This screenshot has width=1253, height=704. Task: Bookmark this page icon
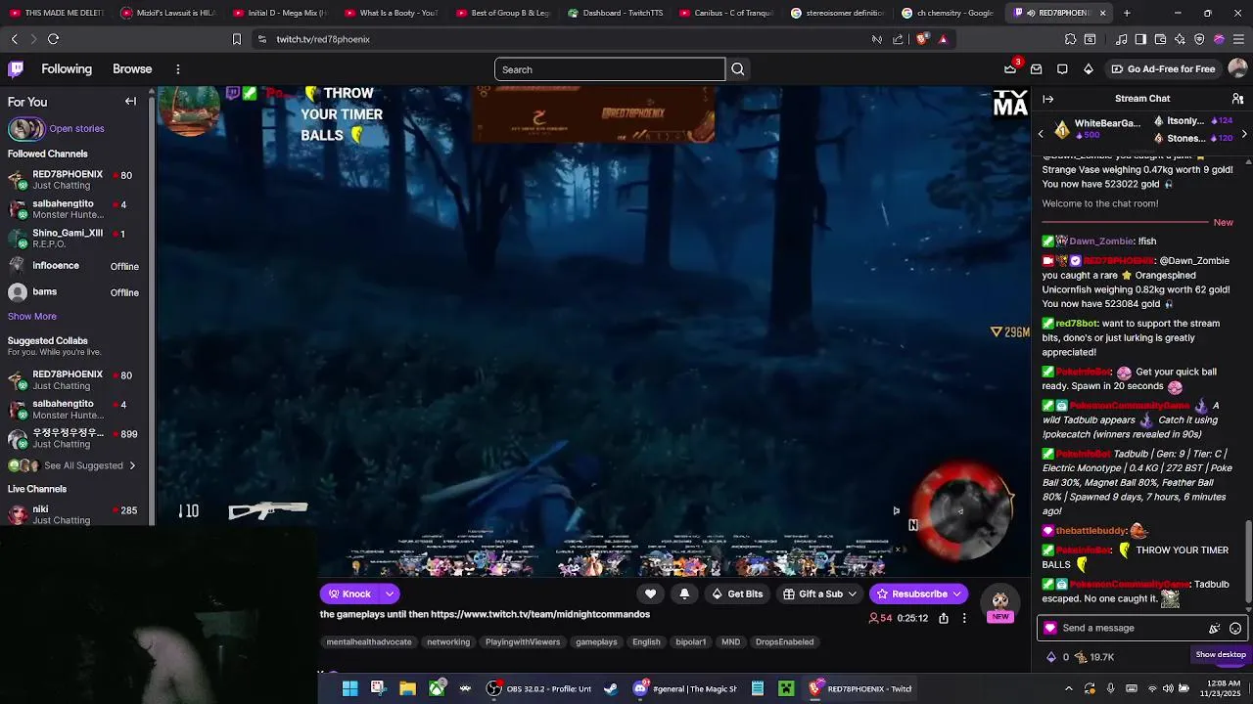pos(236,39)
